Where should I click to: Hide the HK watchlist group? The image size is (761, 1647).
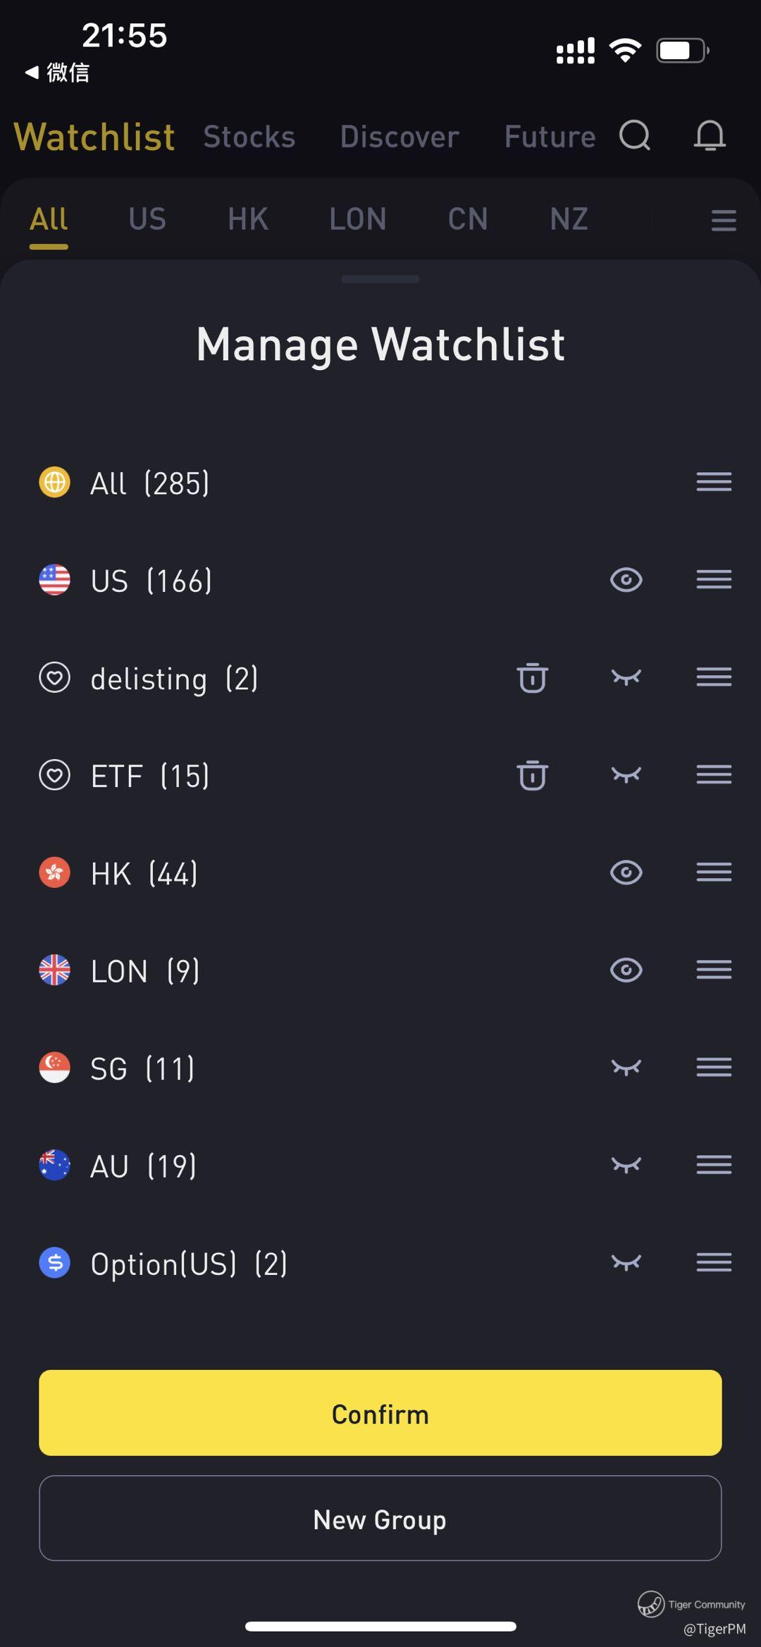pos(626,872)
